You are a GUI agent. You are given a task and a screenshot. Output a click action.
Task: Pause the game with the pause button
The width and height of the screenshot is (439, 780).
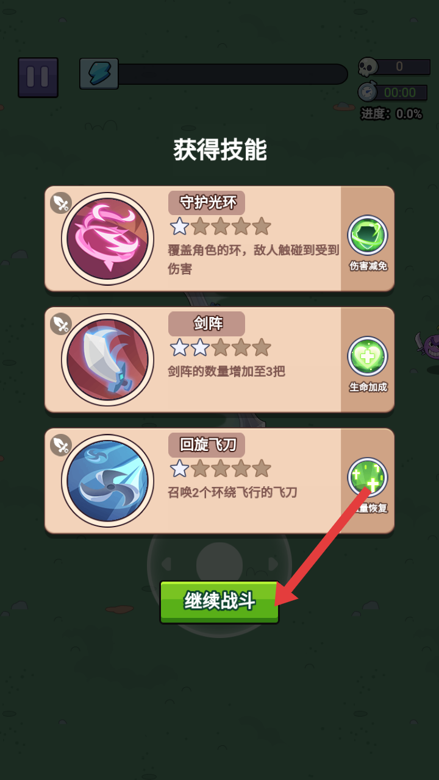pos(38,77)
